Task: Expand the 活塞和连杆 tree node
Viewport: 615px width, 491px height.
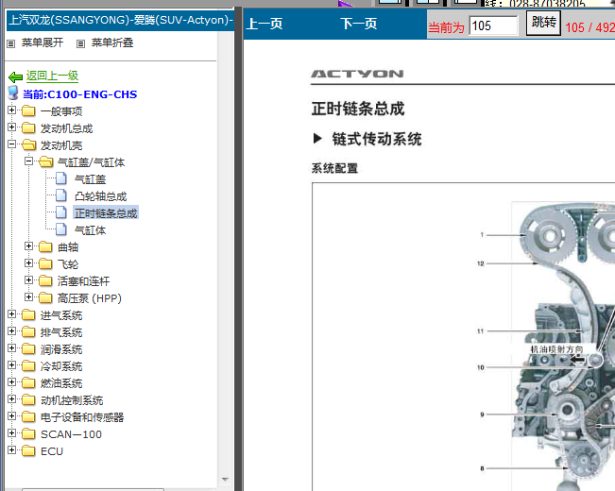Action: point(28,280)
